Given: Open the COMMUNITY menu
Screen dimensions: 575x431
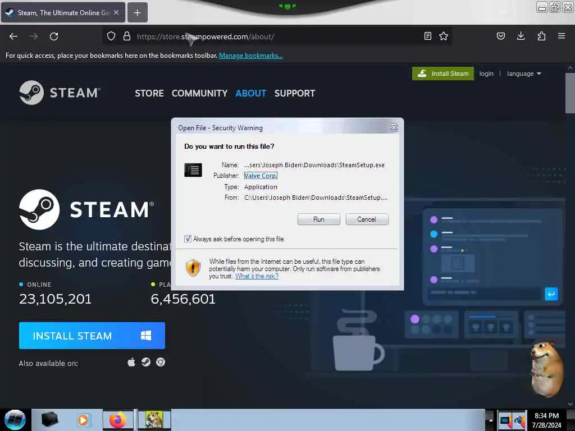Looking at the screenshot, I should point(199,94).
